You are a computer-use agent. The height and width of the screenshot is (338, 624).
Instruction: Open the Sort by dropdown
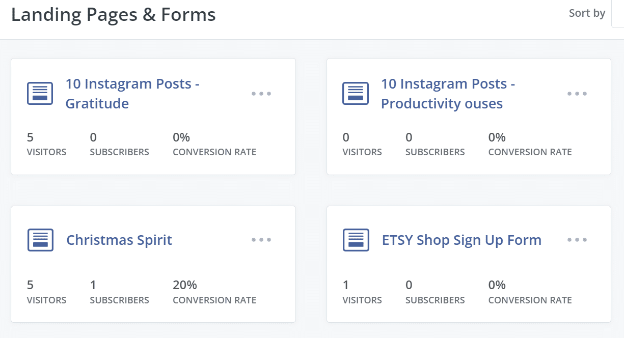coord(586,13)
